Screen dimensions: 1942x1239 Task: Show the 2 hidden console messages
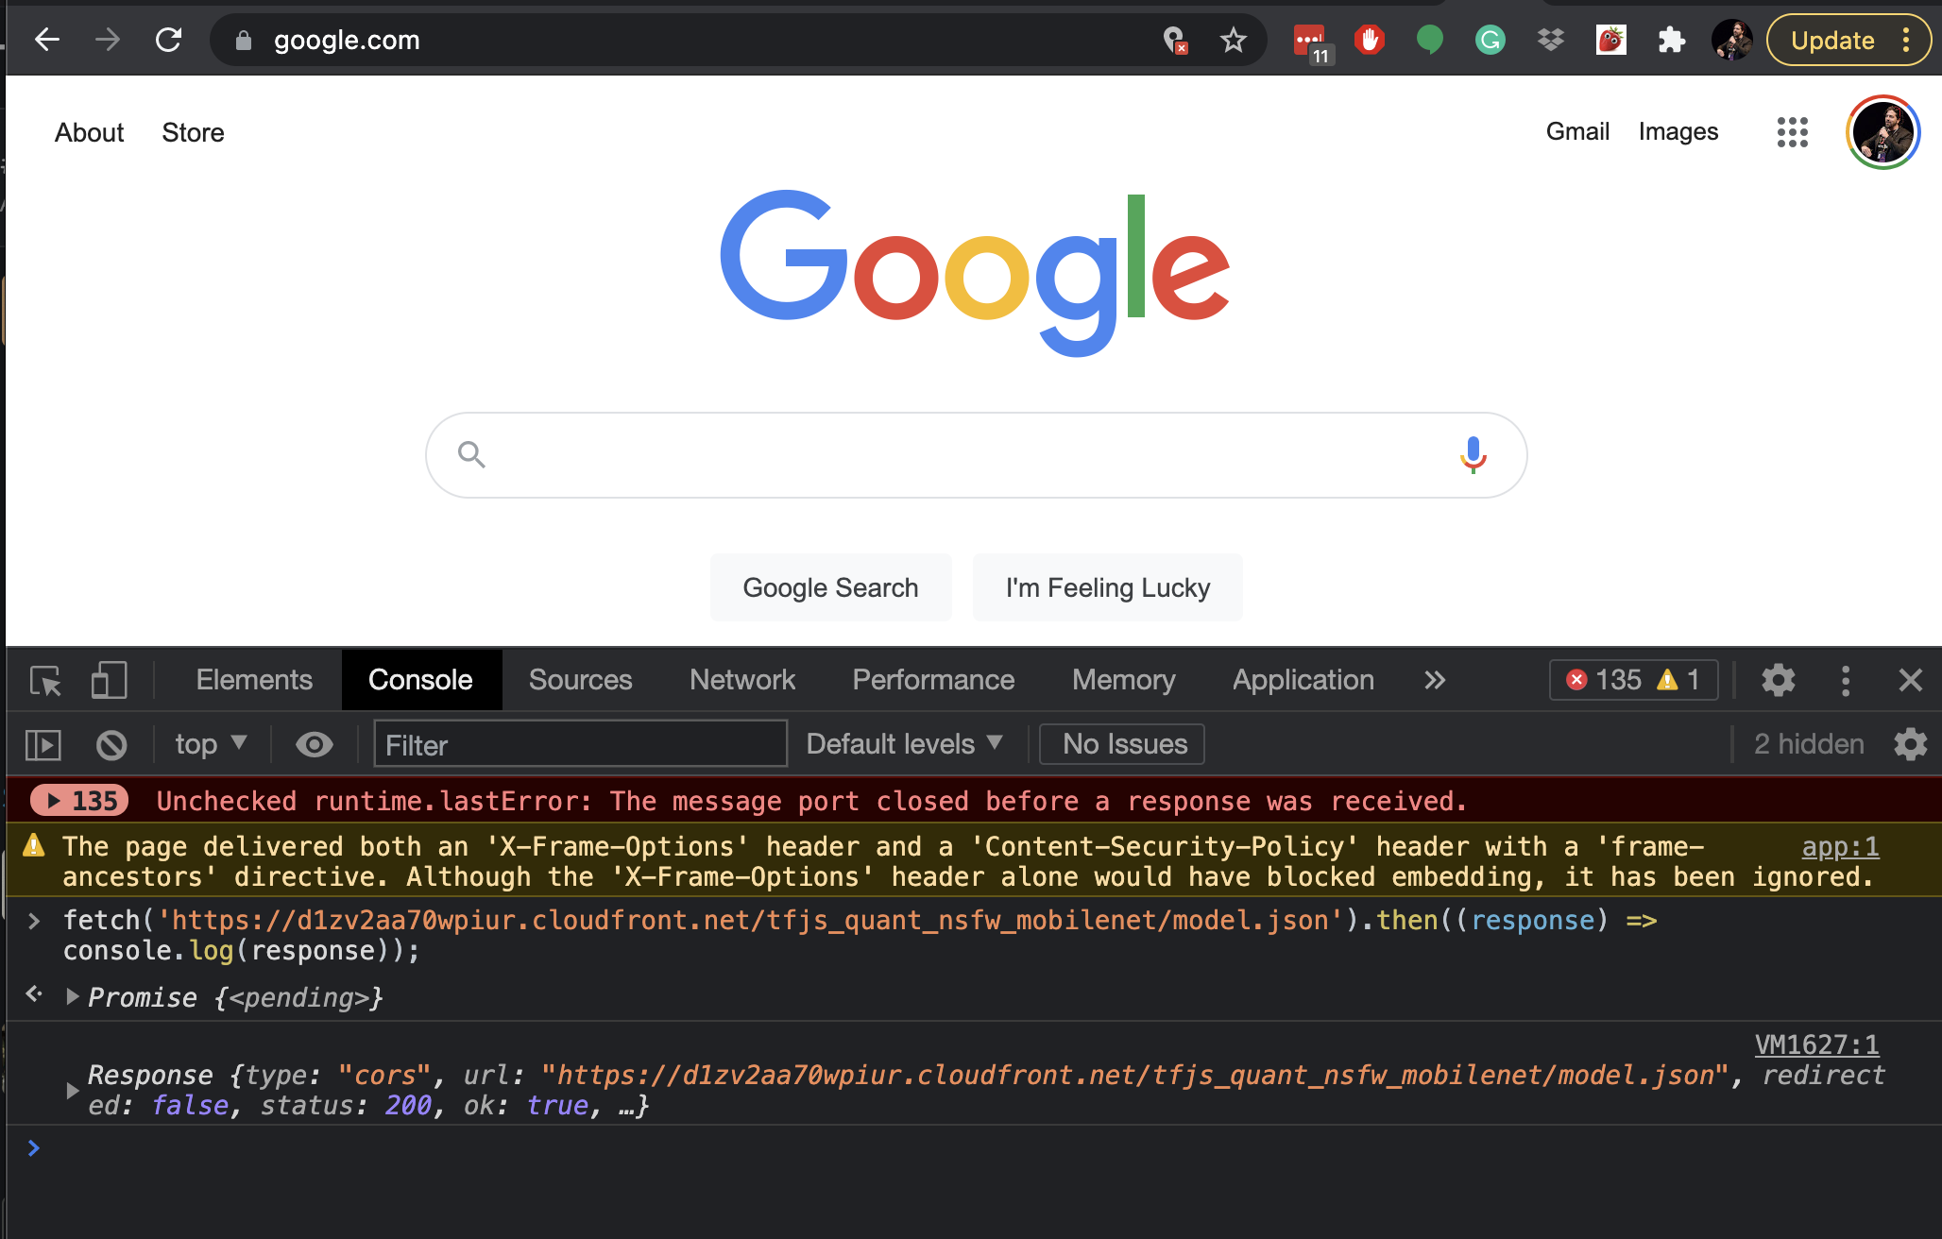click(x=1807, y=744)
